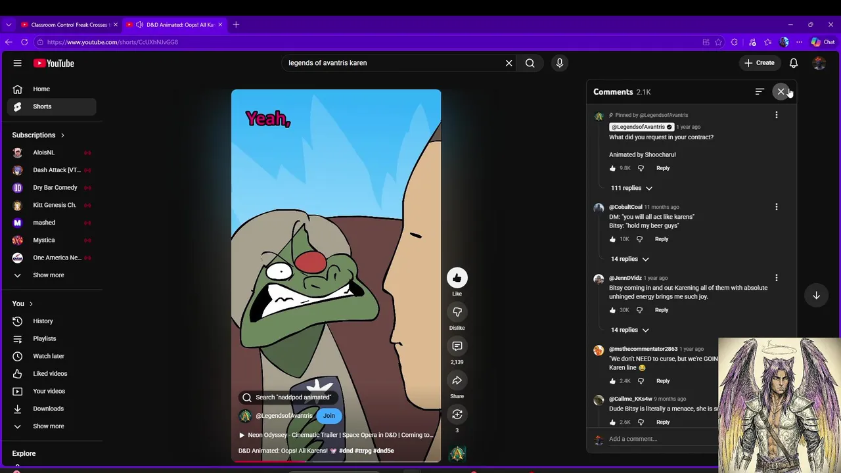Screen dimensions: 841x473
Task: Dislike the @CobaltCoal comment
Action: [x=639, y=239]
